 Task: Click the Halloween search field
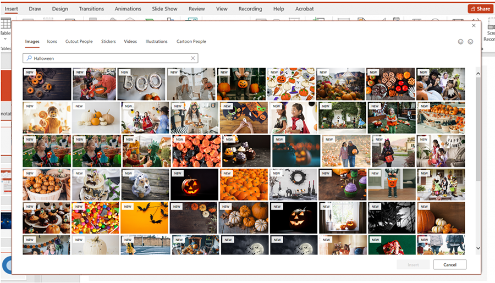pos(111,58)
